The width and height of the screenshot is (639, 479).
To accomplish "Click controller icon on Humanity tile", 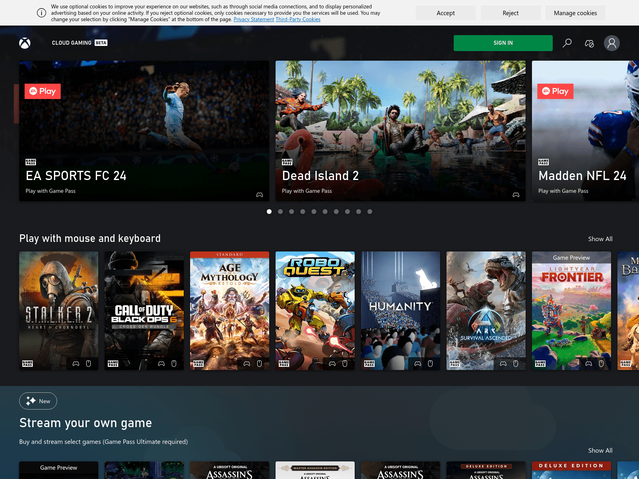I will 418,364.
